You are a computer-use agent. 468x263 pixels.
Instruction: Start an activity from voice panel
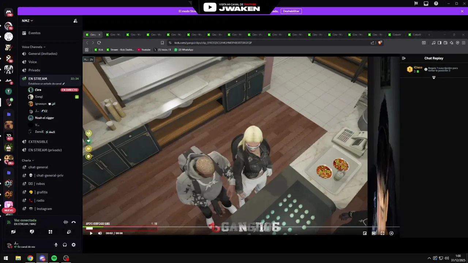[x=50, y=232]
